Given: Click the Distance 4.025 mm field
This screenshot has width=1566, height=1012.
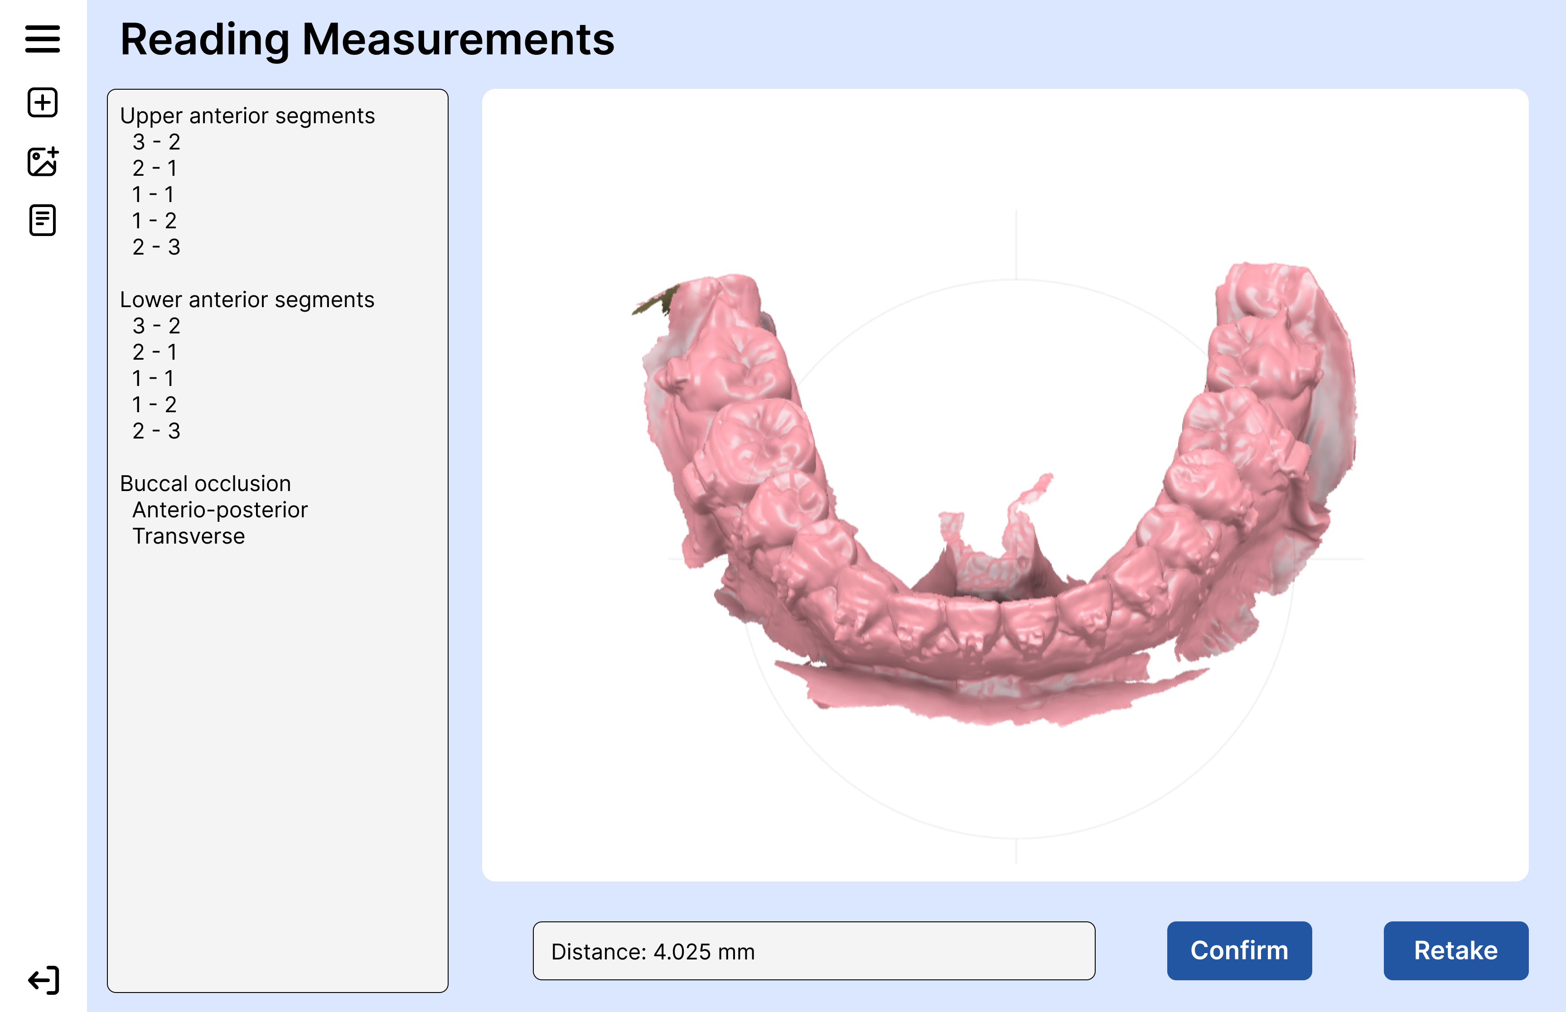Looking at the screenshot, I should 814,951.
